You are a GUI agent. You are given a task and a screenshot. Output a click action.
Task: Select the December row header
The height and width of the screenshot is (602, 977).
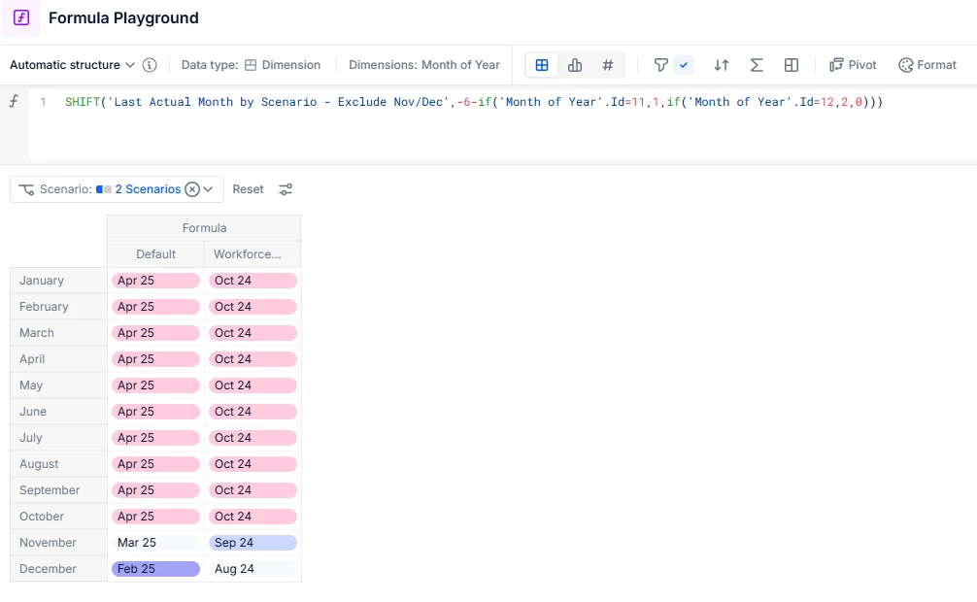(x=58, y=568)
